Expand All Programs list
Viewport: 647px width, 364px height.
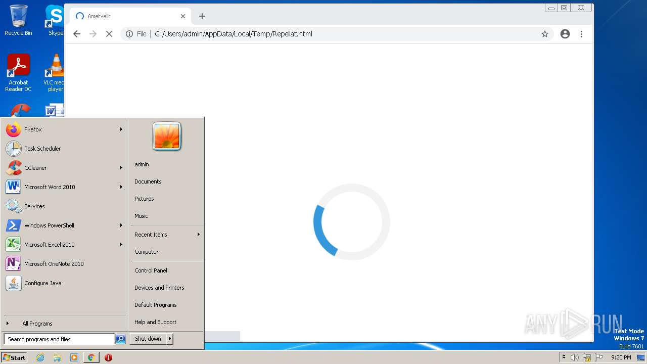coord(64,324)
